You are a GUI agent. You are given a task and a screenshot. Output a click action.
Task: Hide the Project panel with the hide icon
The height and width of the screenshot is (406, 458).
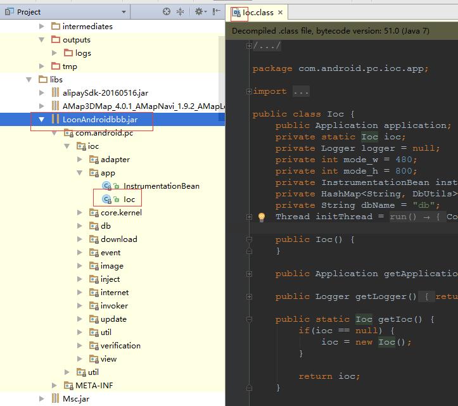pos(216,11)
